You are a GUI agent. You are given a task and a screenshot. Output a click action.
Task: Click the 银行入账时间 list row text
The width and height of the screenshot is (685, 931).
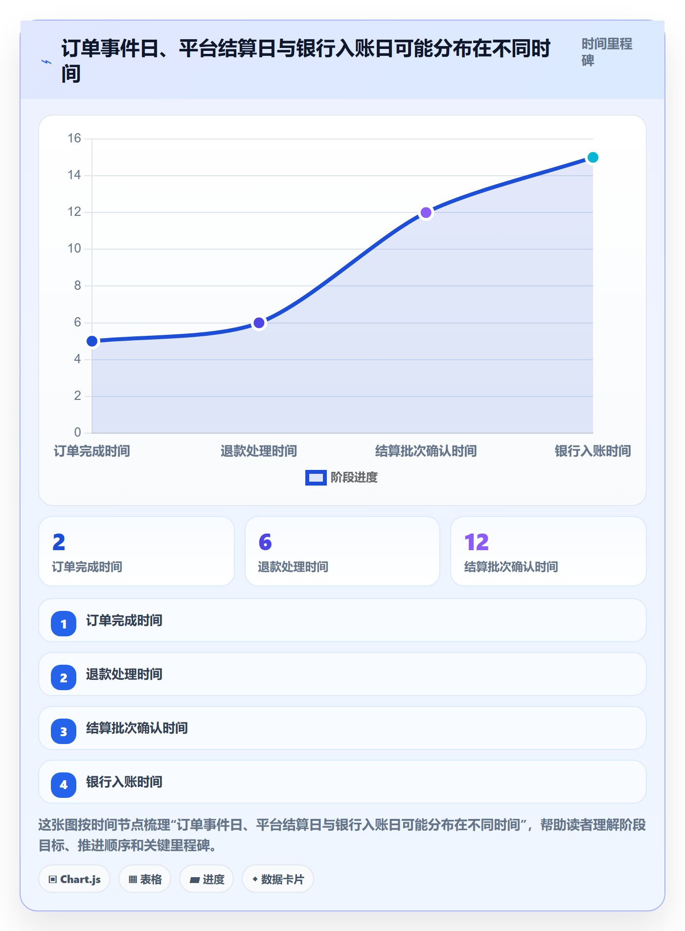click(124, 782)
